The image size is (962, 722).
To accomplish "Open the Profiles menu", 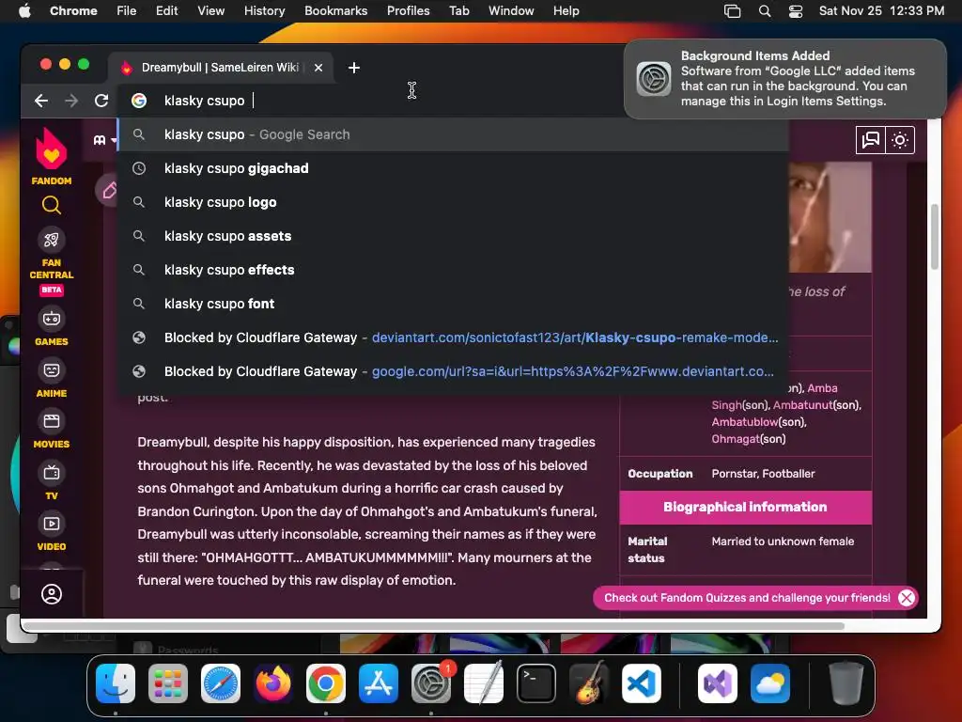I will coord(408,11).
